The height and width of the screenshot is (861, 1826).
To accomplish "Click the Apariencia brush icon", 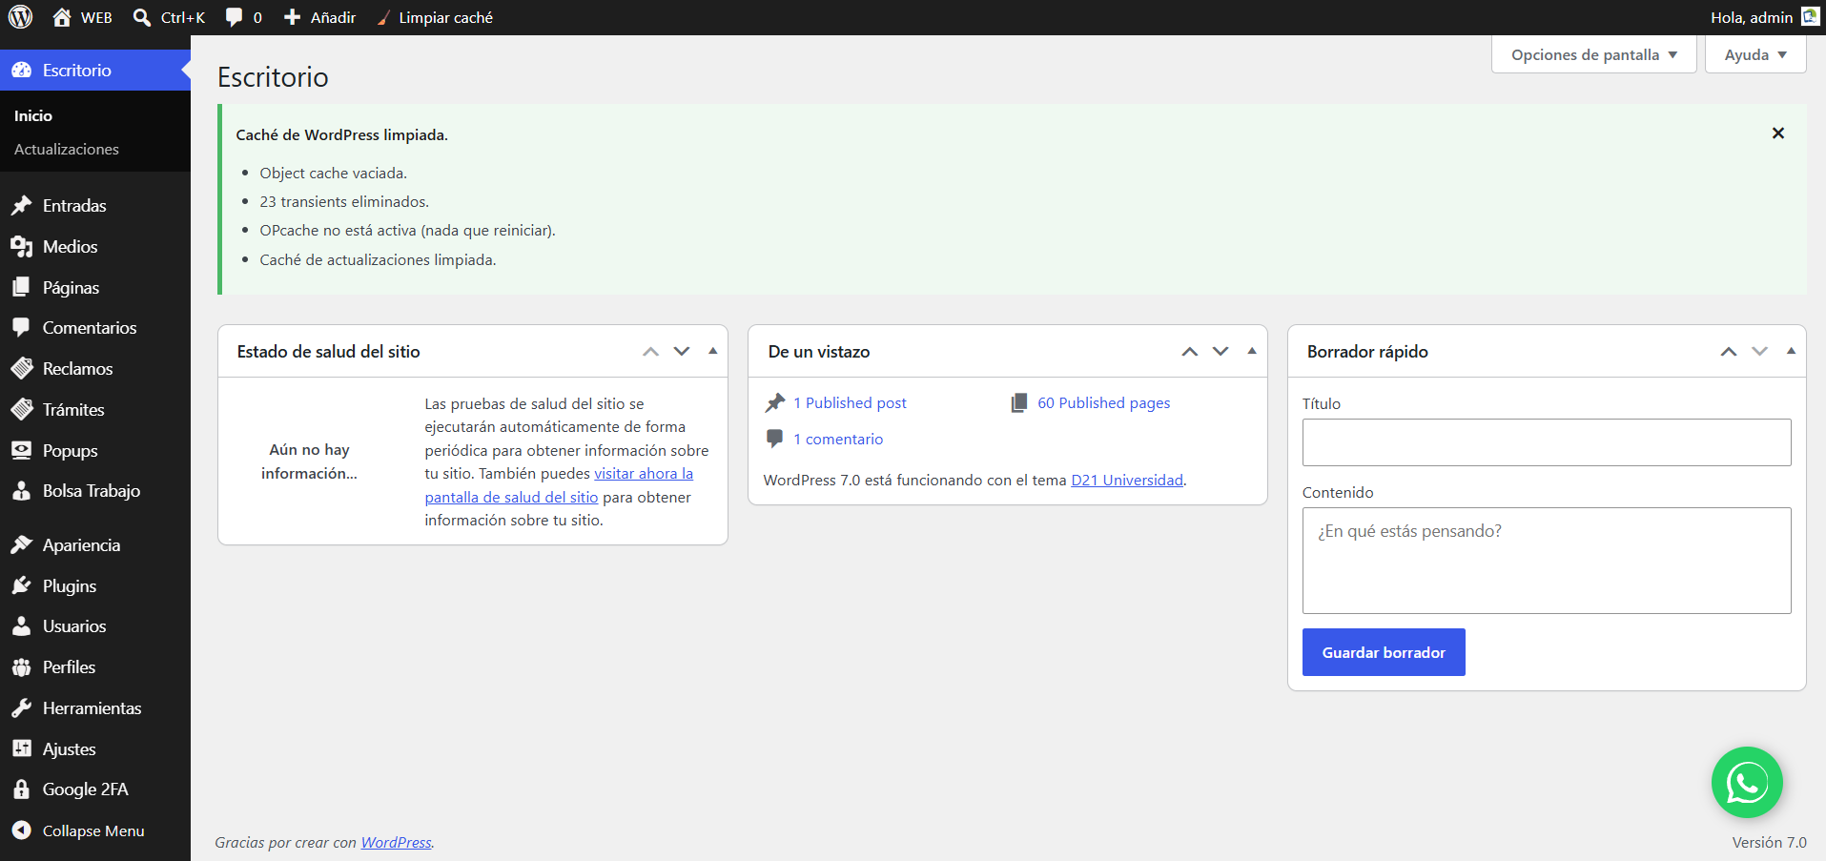I will [21, 545].
